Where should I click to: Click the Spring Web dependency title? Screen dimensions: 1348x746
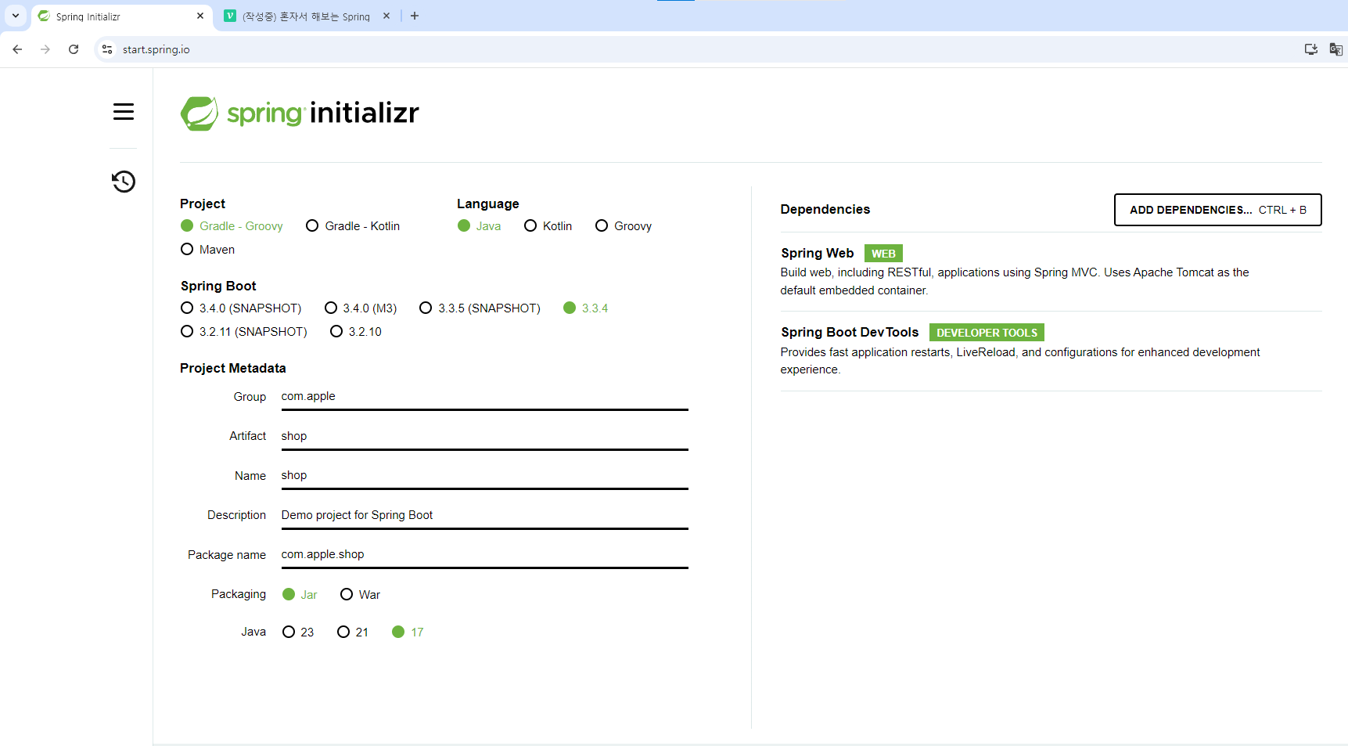point(817,253)
